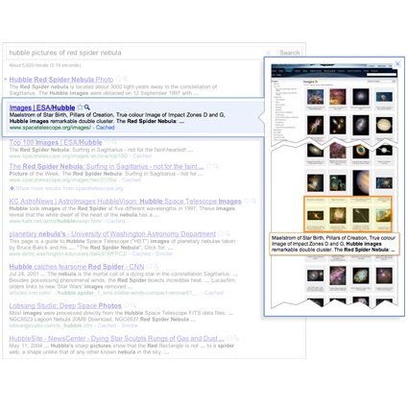This screenshot has width=408, height=408.
Task: Open the Surfing in Sagittarius result link
Action: 107,166
